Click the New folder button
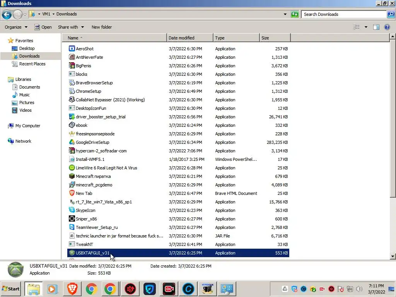Viewport: 396px width, 297px height. [102, 27]
